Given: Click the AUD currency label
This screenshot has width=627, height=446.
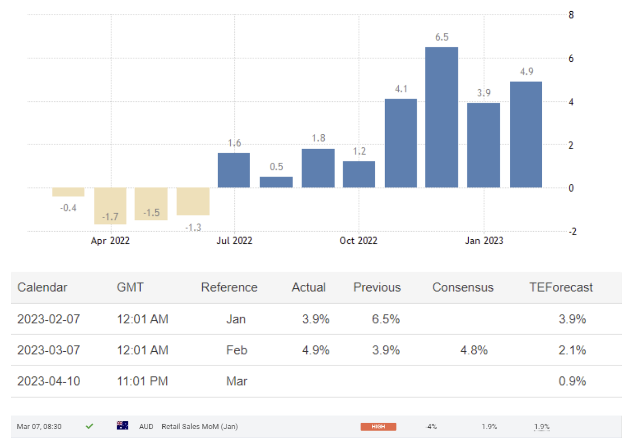Looking at the screenshot, I should tap(146, 427).
